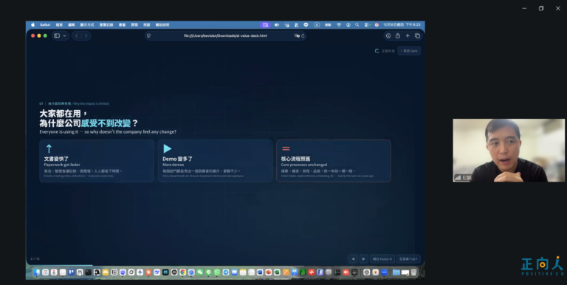Open the Safari menu in menu bar
Viewport: 567px width, 285px height.
pos(45,24)
